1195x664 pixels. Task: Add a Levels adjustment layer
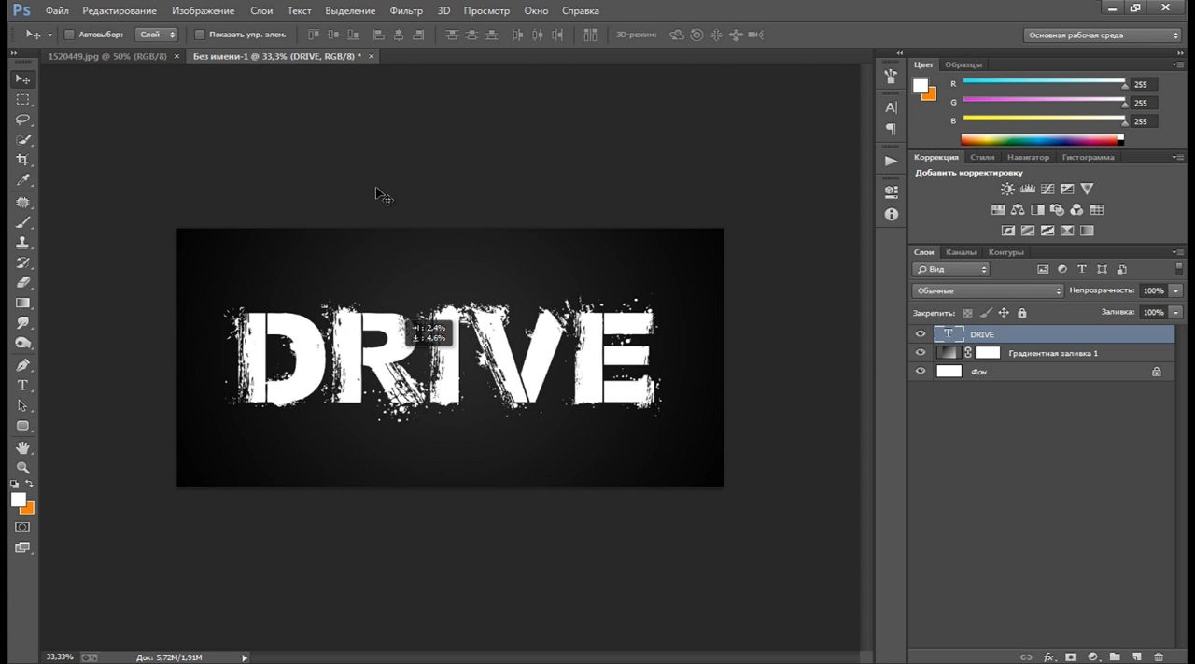(x=1028, y=190)
